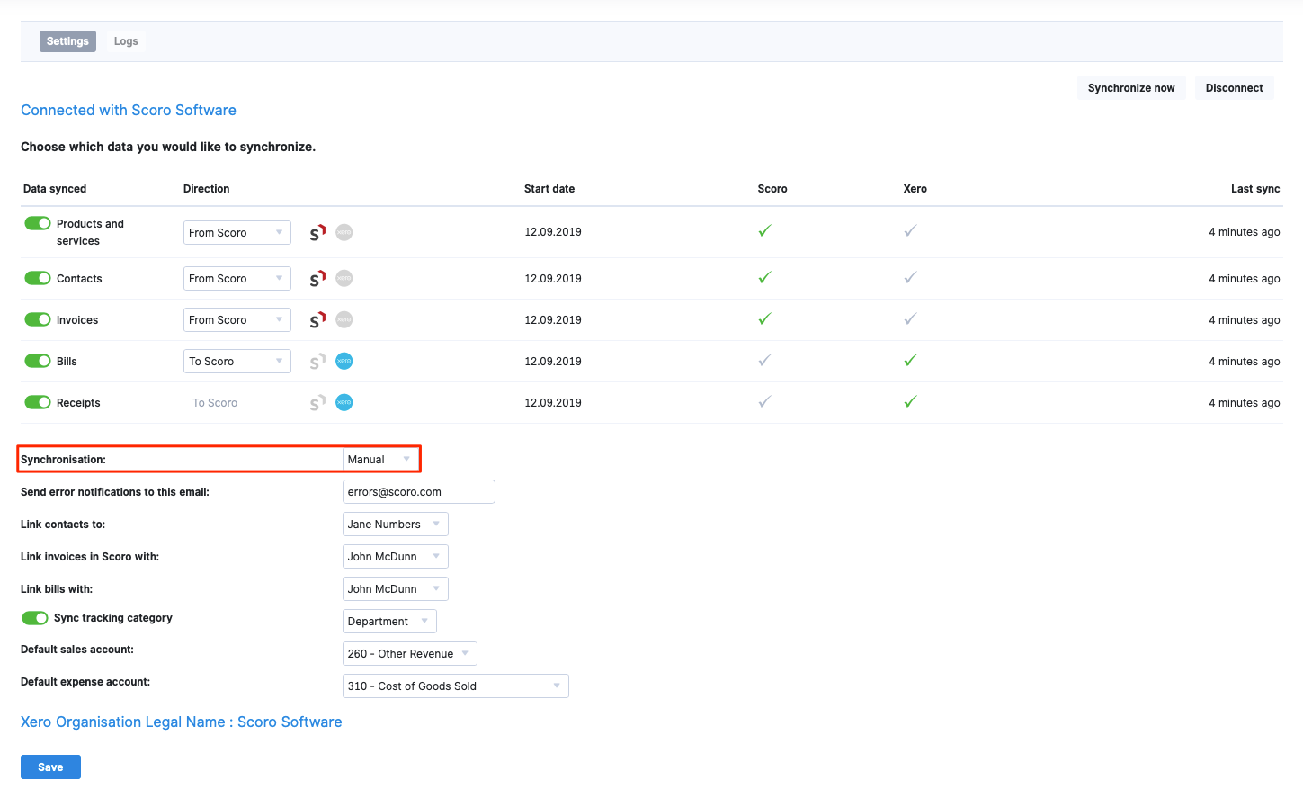Save the integration settings
Screen dimensions: 1303x789
(x=50, y=767)
